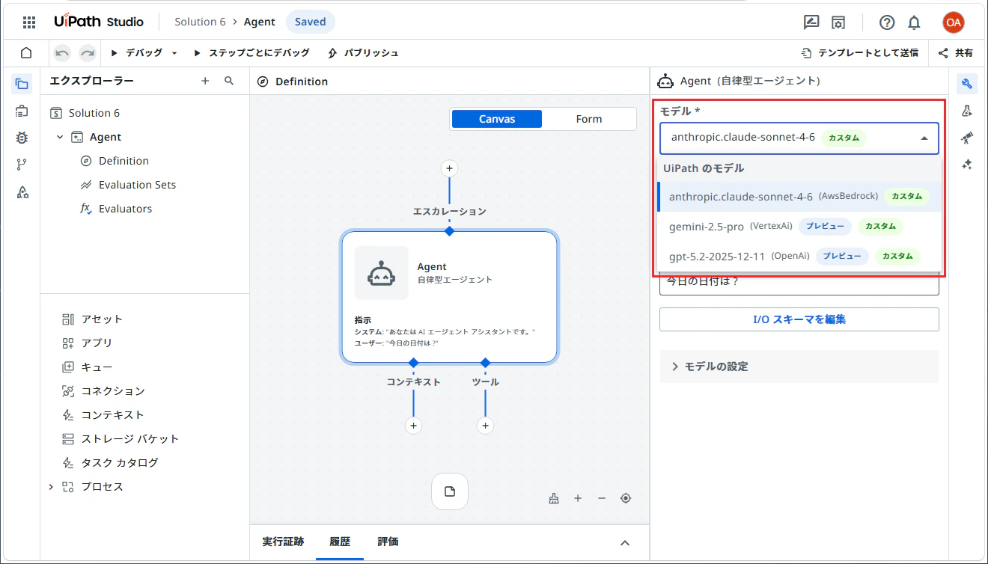
Task: Start debugging with デバッグ
Action: [136, 53]
